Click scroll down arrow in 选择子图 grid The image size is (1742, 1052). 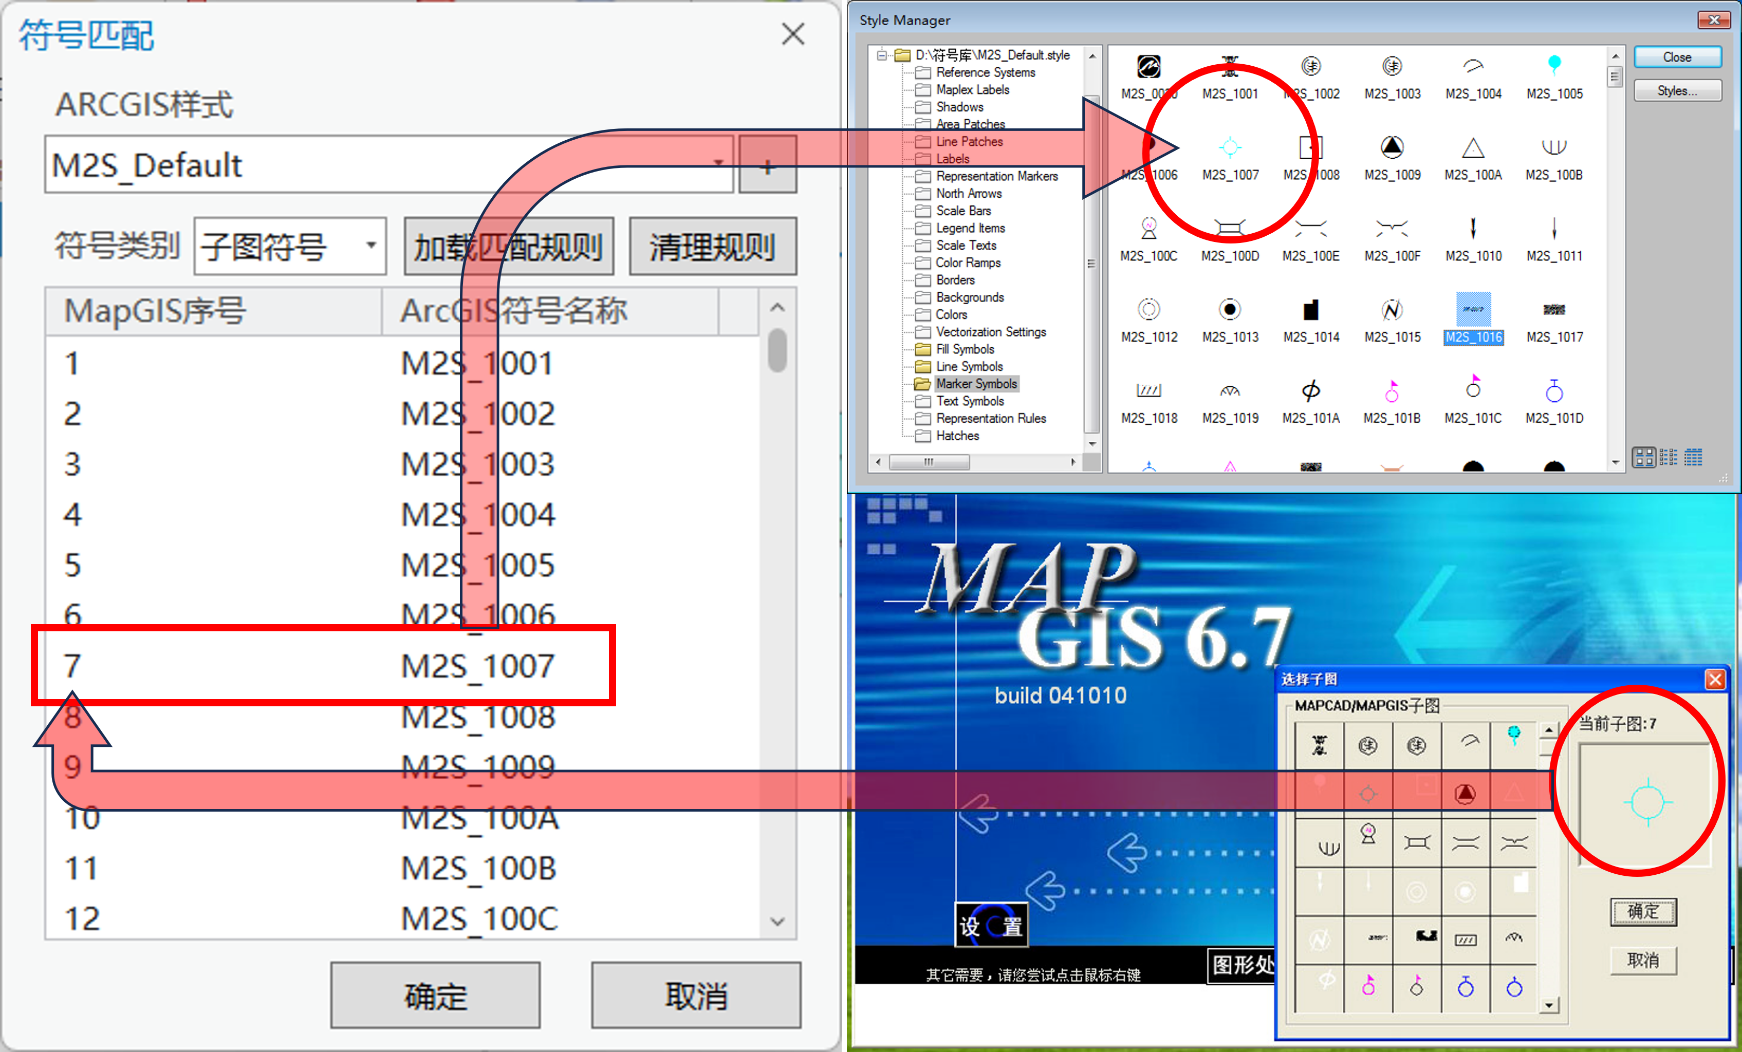[x=1548, y=1005]
